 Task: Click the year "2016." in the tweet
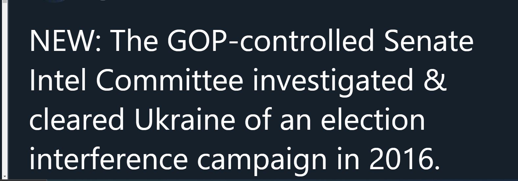404,158
